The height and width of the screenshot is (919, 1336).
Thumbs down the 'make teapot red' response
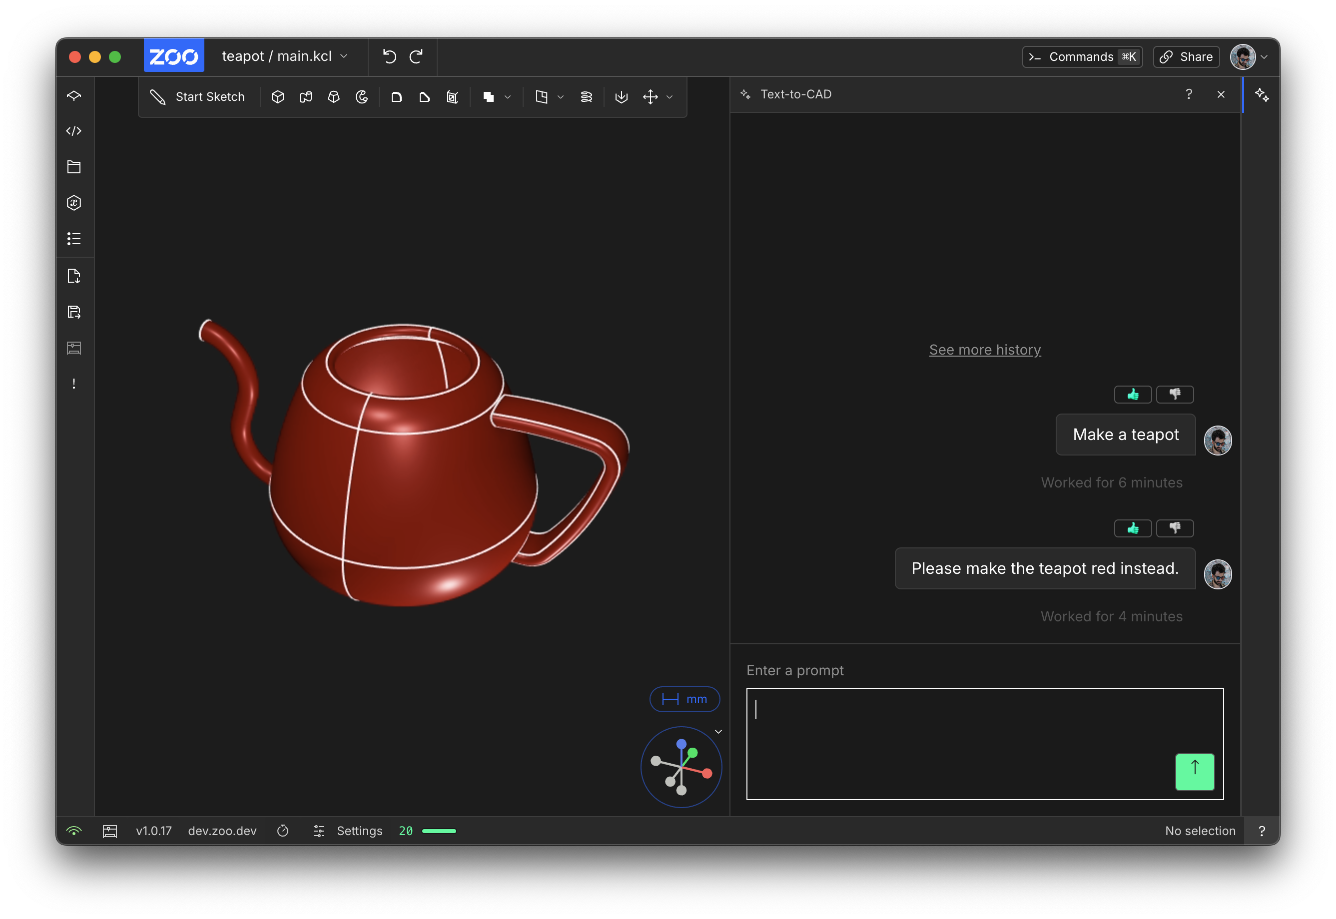[1174, 528]
